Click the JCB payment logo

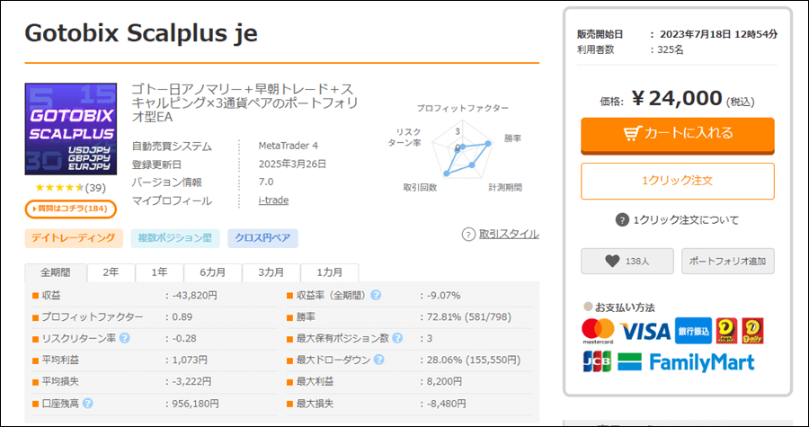597,361
